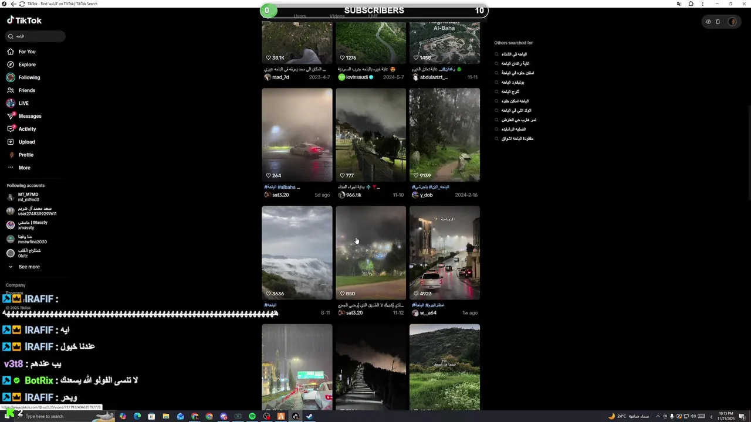This screenshot has height=422, width=751.
Task: Play the 966.tlk video with 777 likes
Action: (371, 135)
